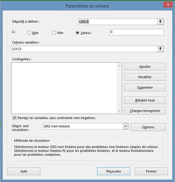Screen dimensions: 175x182
Task: Click the Résoudre button
Action: click(114, 171)
